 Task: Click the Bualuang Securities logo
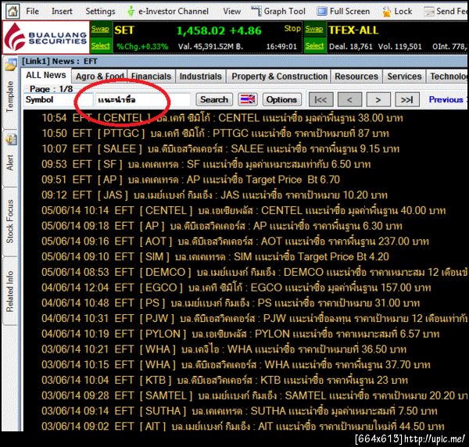coord(46,38)
